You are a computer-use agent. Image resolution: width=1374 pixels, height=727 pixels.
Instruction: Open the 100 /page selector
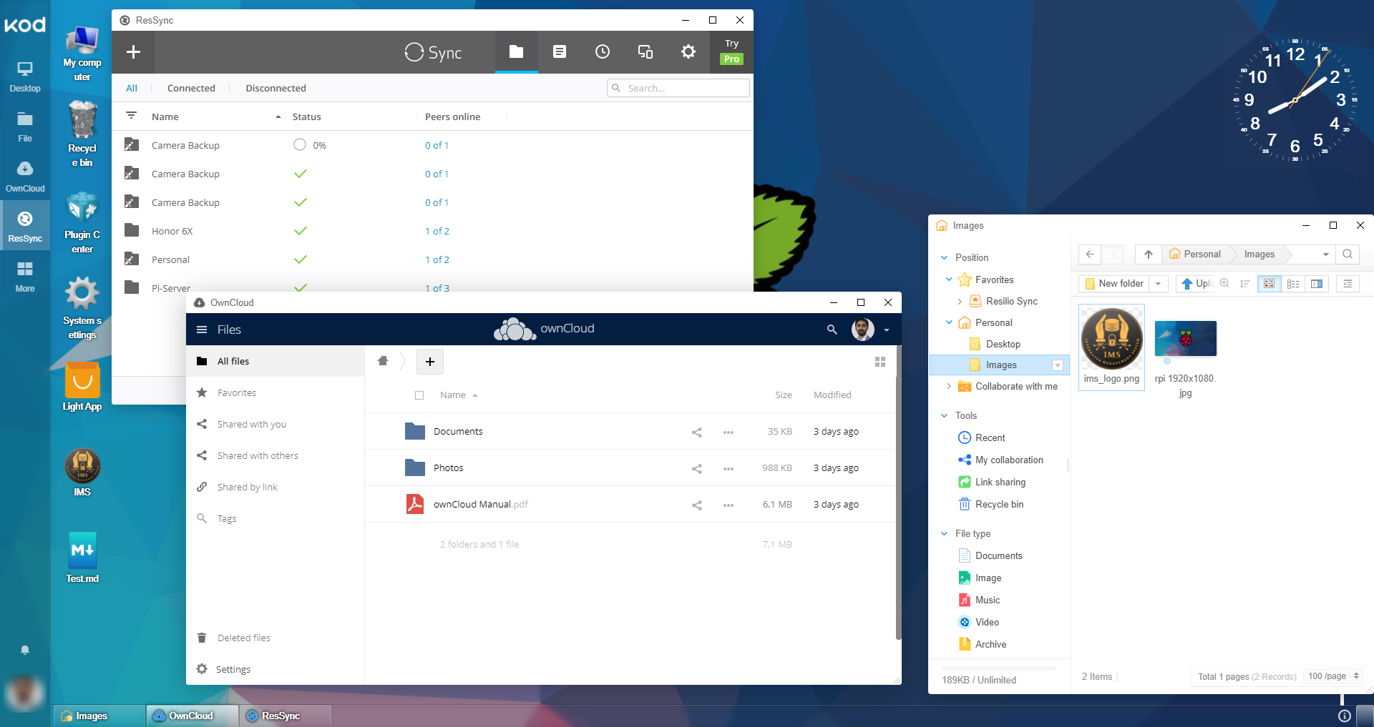tap(1333, 676)
